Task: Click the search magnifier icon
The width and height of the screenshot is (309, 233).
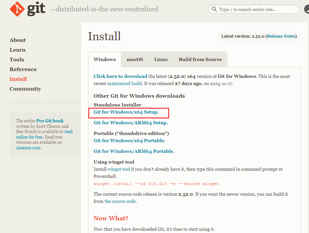Action: [214, 9]
